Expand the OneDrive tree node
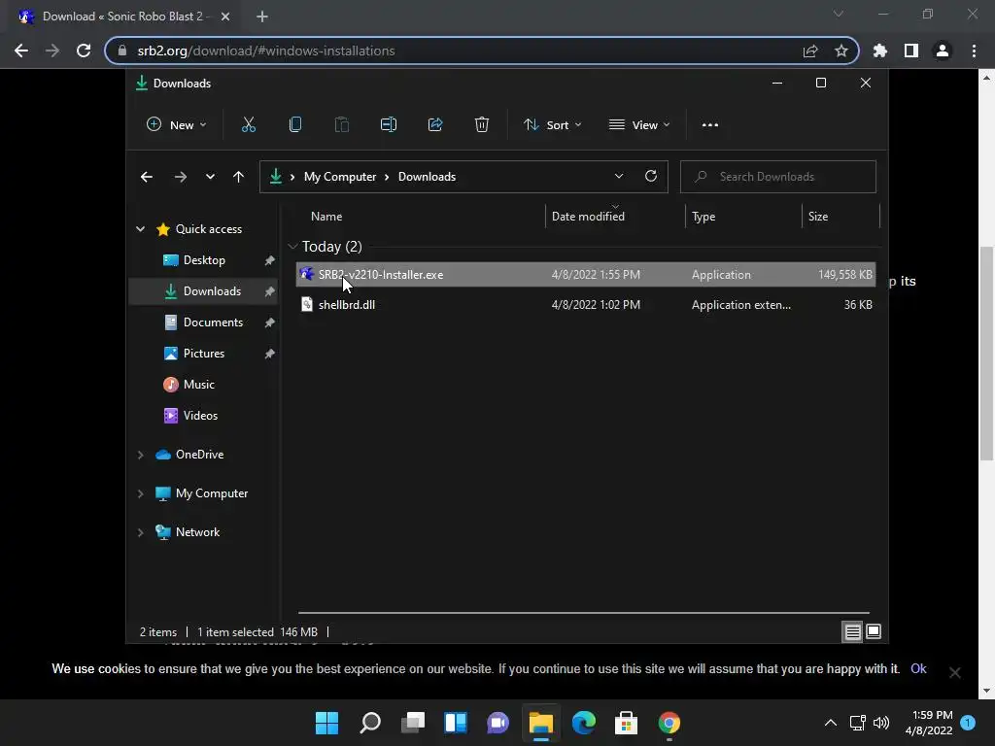Viewport: 995px width, 746px height. (x=140, y=455)
